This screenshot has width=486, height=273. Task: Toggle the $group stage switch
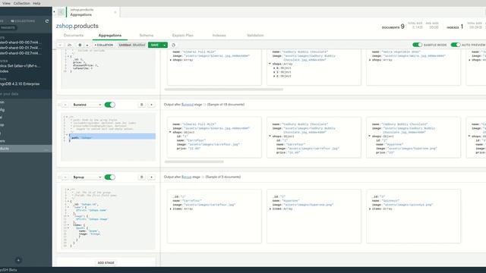(109, 177)
